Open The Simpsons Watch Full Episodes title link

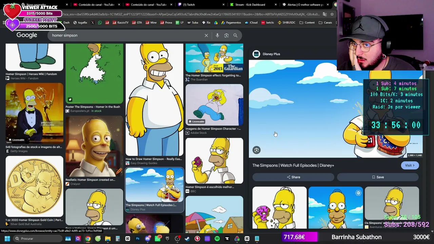(x=293, y=165)
